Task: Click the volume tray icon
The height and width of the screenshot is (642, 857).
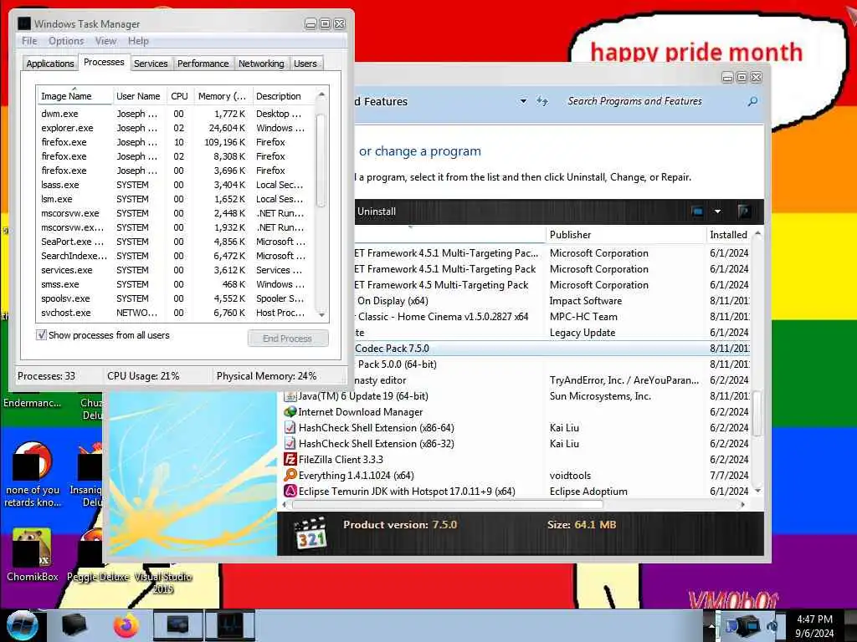Action: coord(772,626)
